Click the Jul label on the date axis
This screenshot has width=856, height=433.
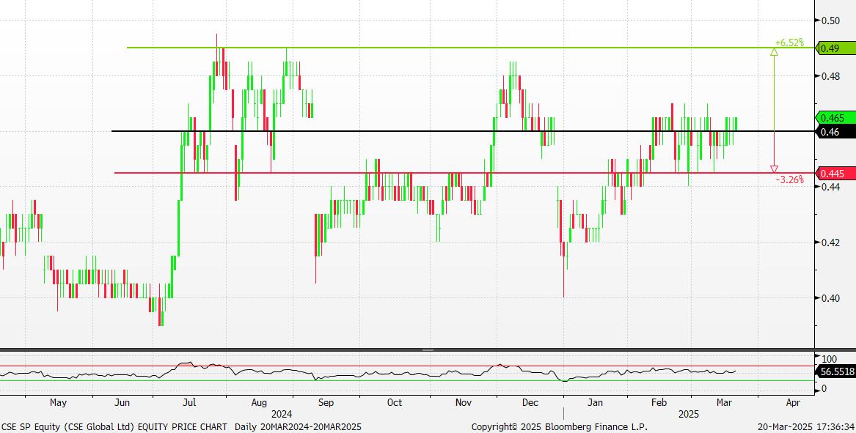point(190,403)
